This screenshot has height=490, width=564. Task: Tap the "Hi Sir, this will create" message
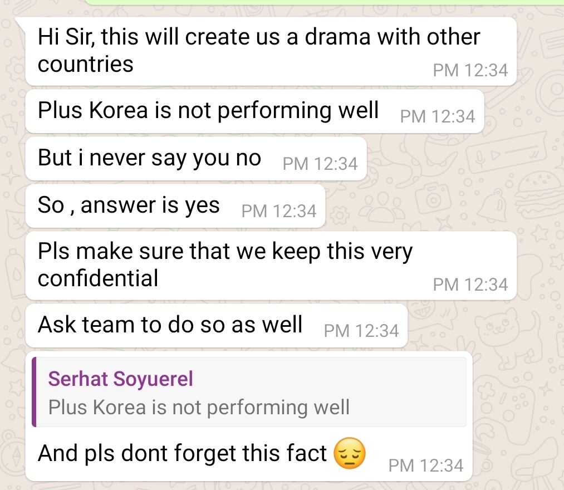pyautogui.click(x=258, y=50)
